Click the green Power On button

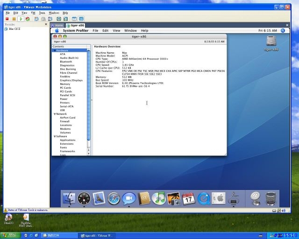click(x=21, y=19)
